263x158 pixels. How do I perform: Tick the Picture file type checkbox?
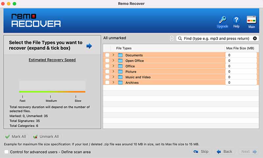pos(107,71)
